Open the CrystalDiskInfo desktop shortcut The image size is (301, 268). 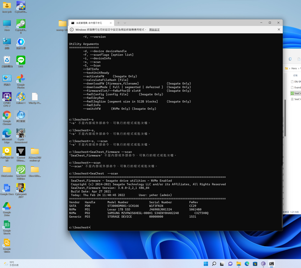click(21, 7)
